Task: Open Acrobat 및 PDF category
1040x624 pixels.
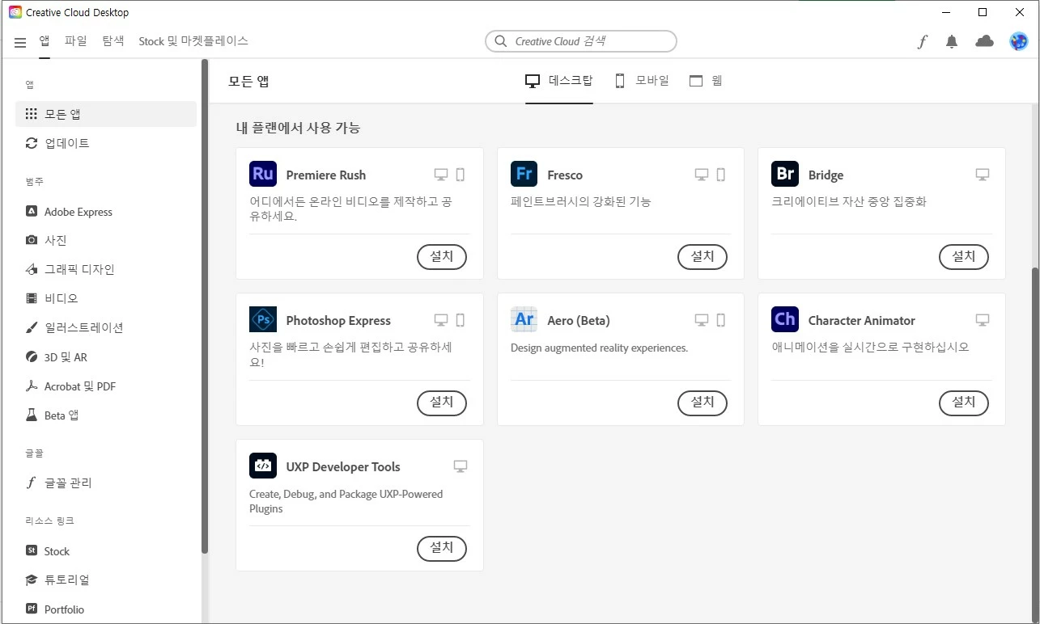Action: pyautogui.click(x=106, y=386)
